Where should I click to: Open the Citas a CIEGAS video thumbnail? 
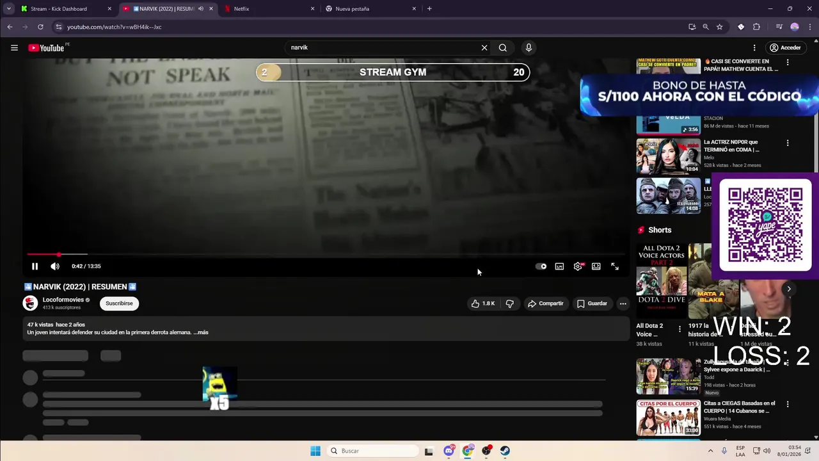click(668, 418)
